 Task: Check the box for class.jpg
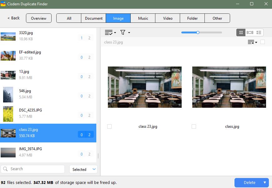tap(194, 126)
